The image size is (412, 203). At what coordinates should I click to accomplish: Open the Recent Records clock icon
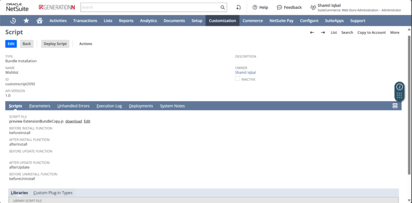(13, 21)
